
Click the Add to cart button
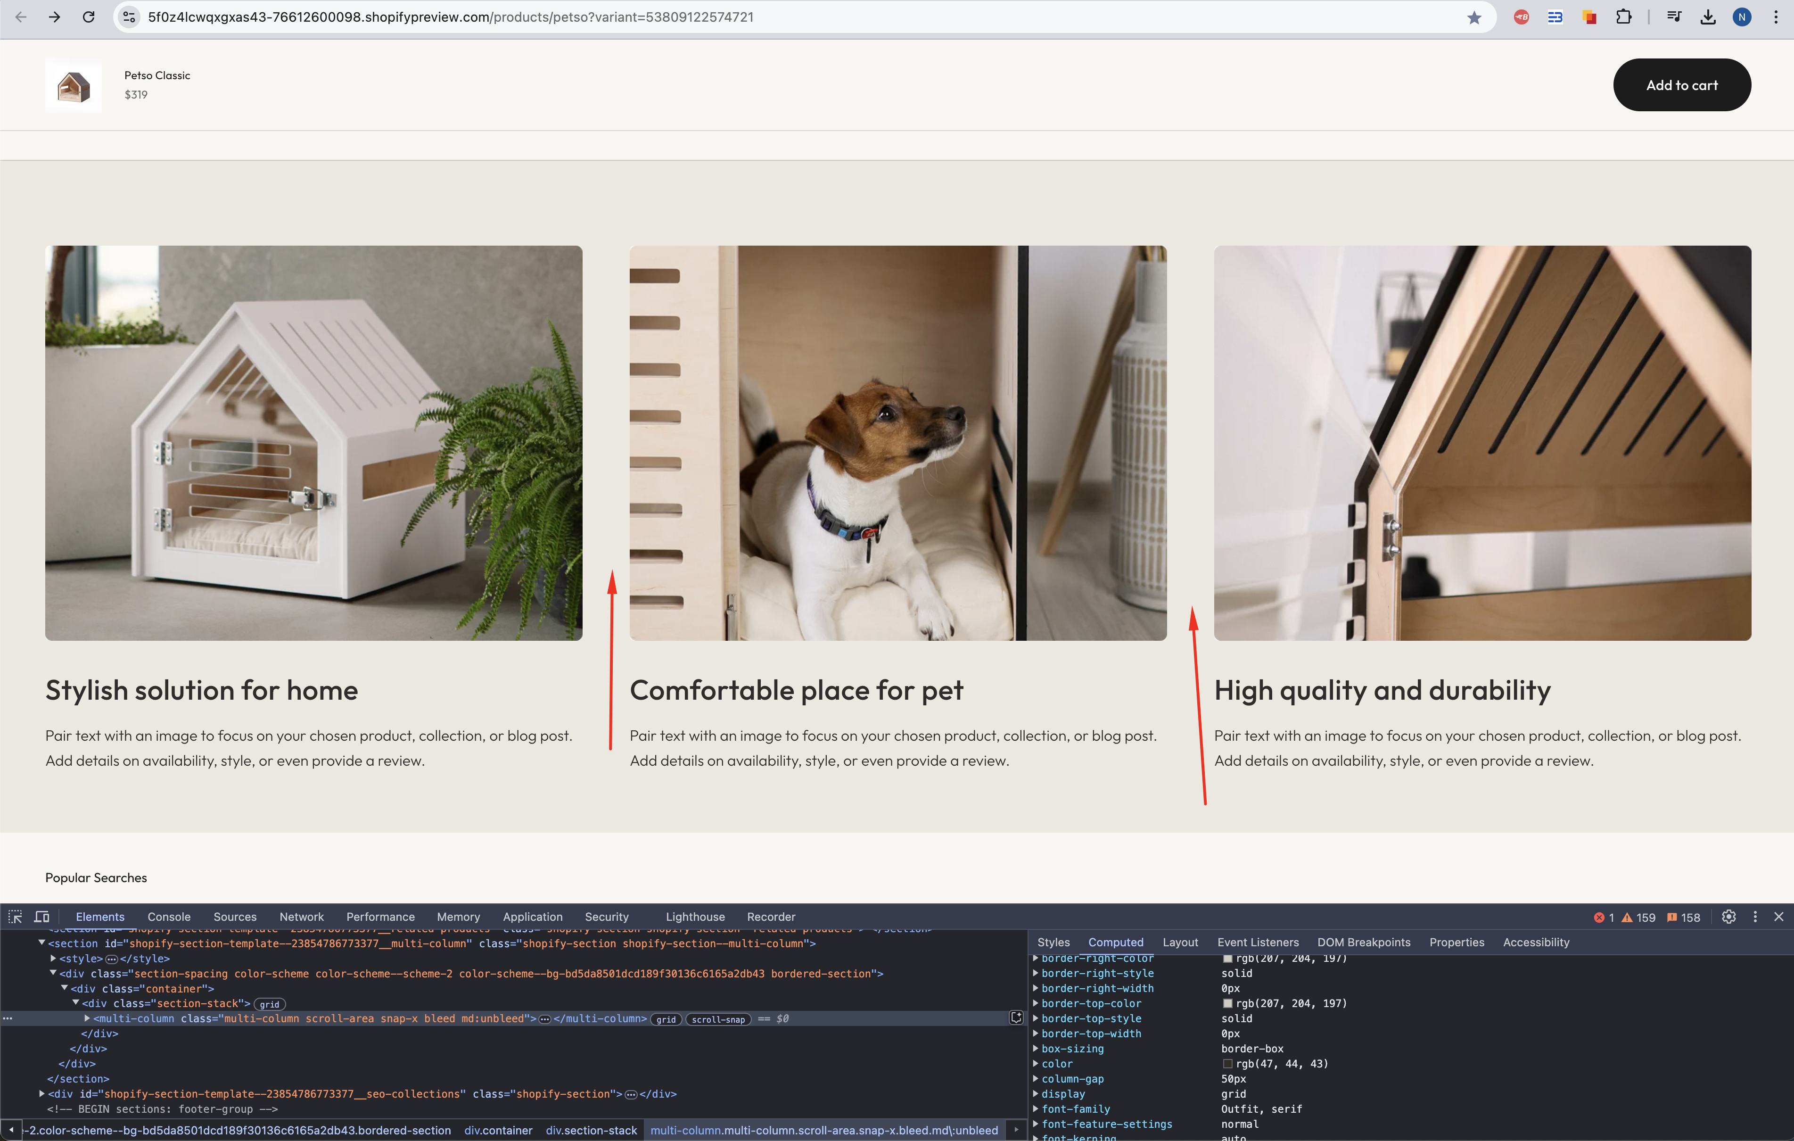[x=1681, y=85]
